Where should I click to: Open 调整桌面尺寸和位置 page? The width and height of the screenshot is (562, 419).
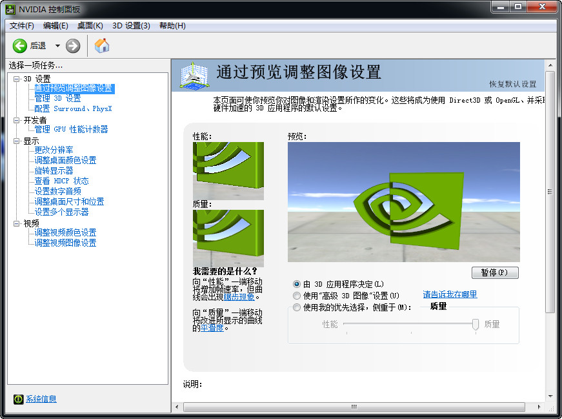[69, 201]
